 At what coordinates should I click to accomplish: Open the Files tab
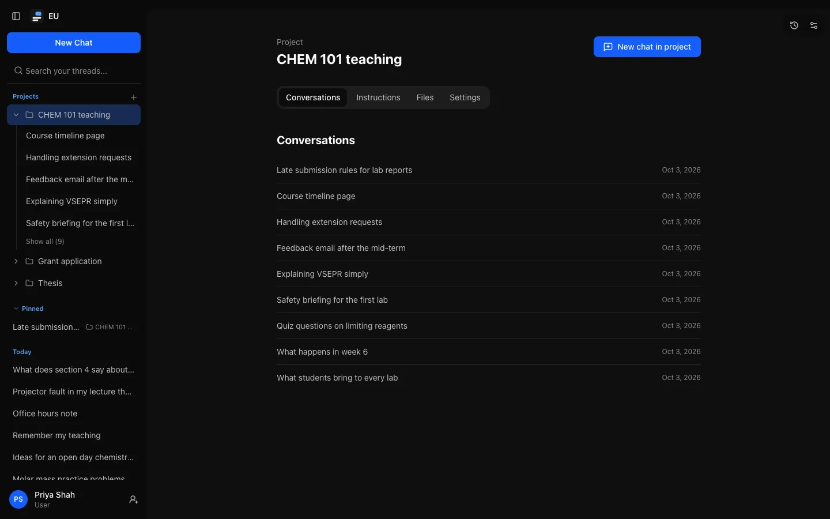point(425,97)
